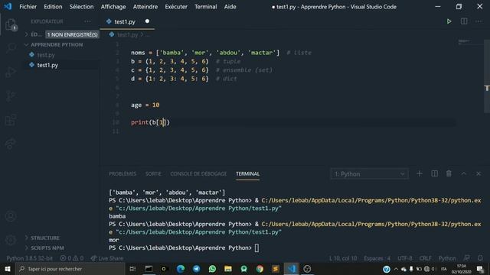Click errors and warnings count in status bar
The image size is (490, 275).
point(72,258)
